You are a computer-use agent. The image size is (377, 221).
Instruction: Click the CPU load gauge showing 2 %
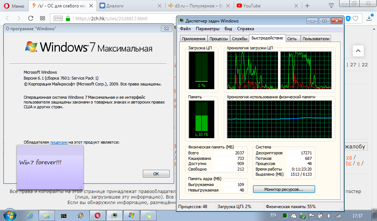point(201,70)
